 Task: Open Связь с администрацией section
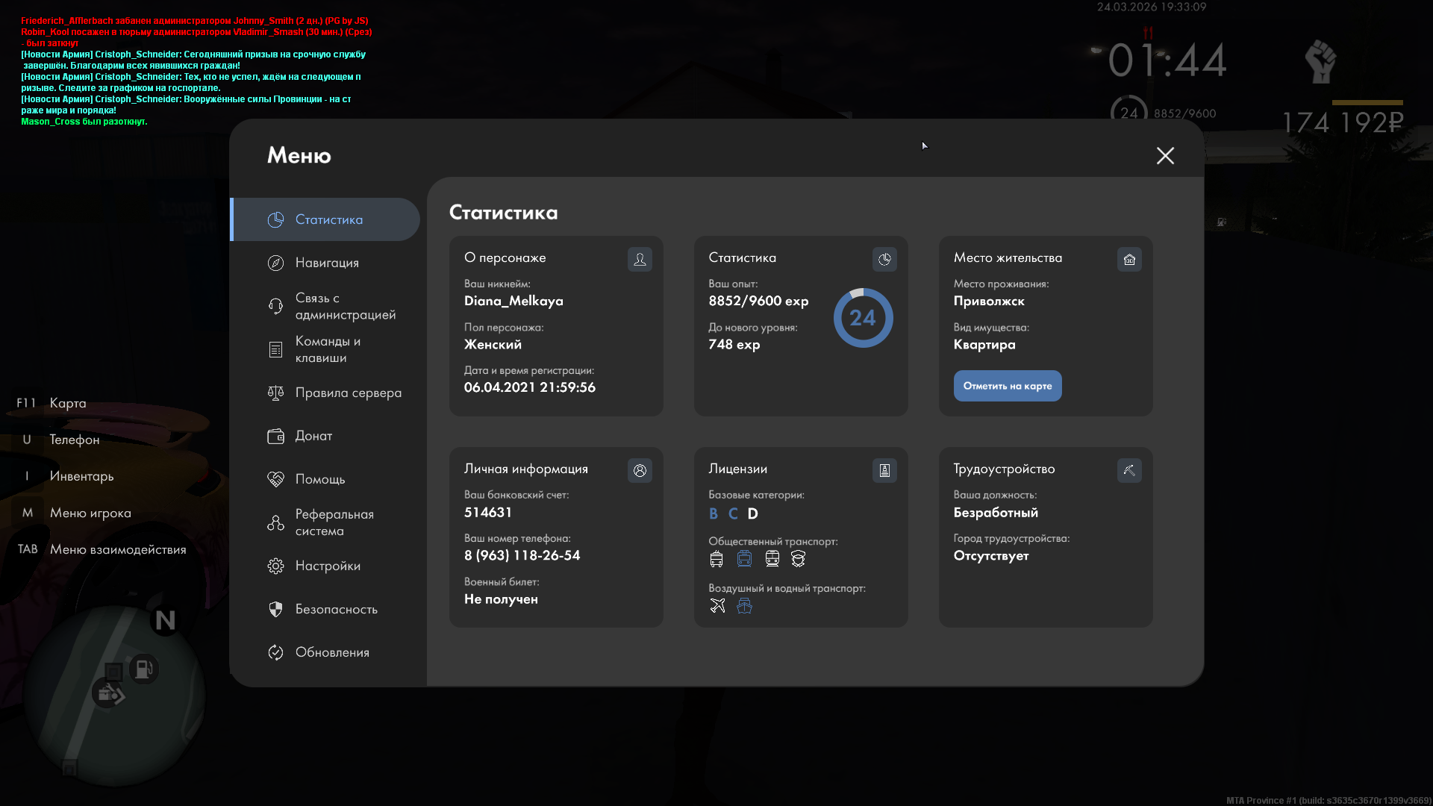tap(344, 306)
